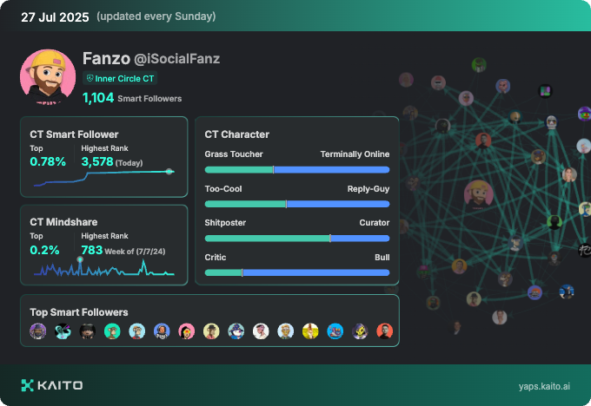The height and width of the screenshot is (406, 591).
Task: Click the black node with purple-green logo
Action: click(546, 91)
